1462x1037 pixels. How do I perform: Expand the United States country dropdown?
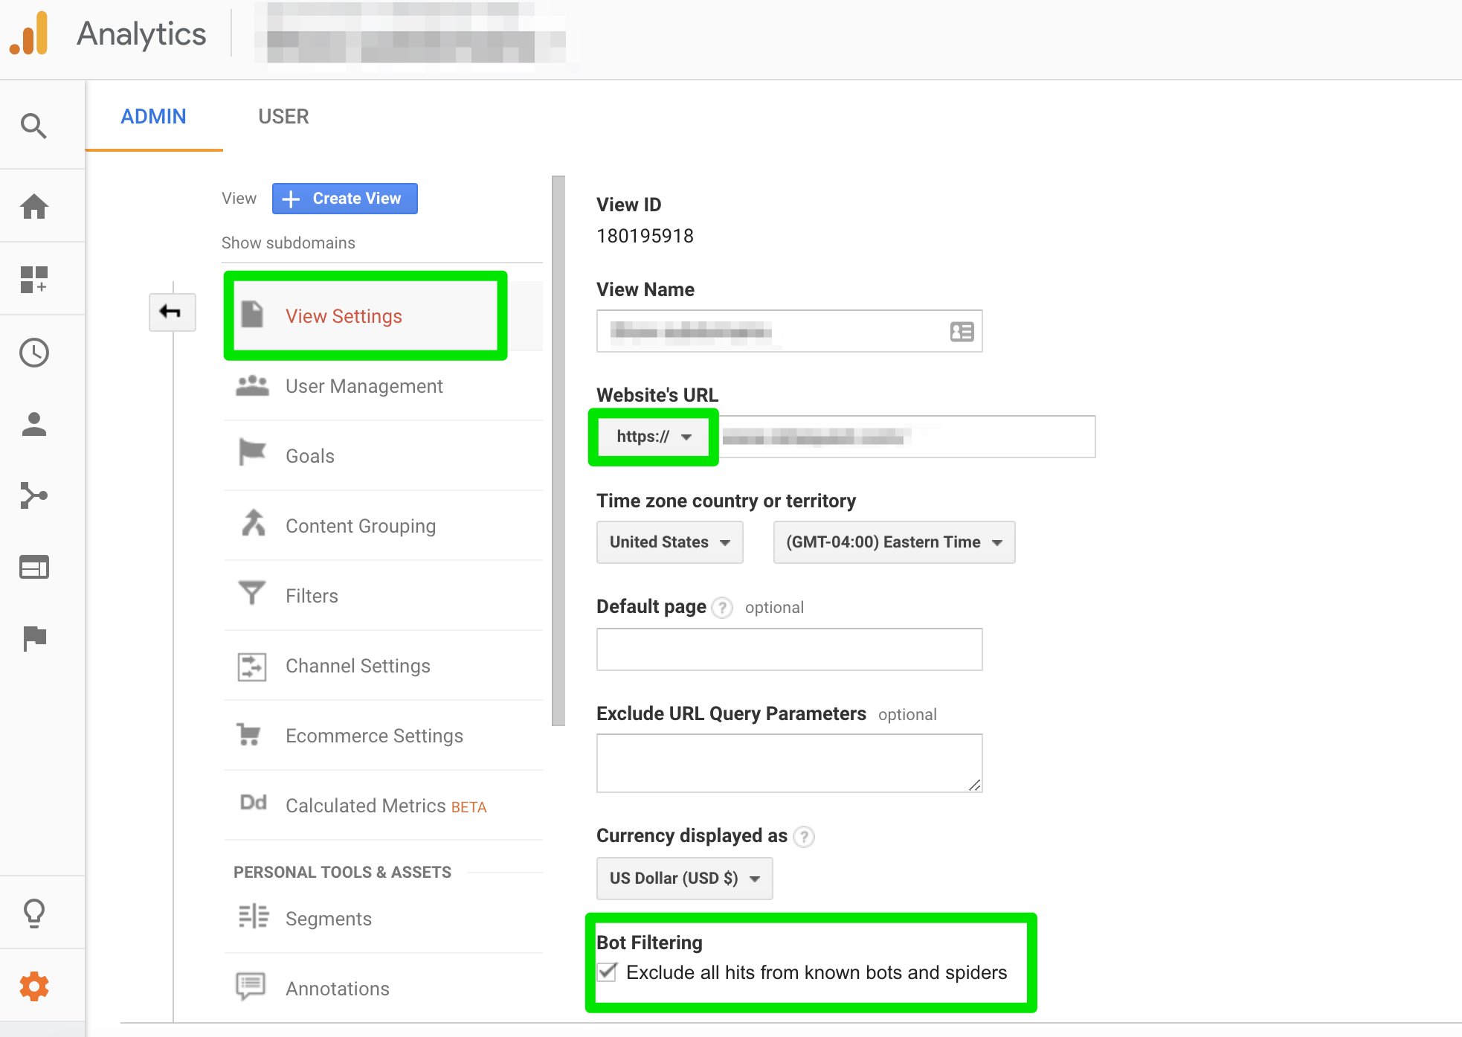coord(668,542)
